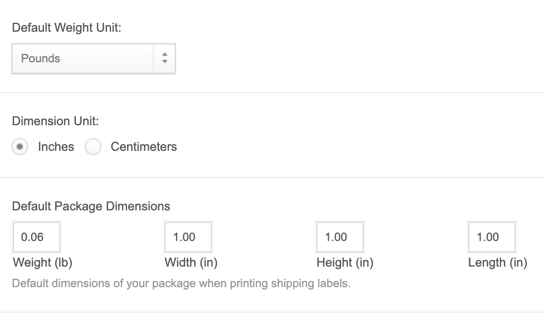Focus the Height (in) input field
This screenshot has width=544, height=315.
tap(339, 237)
